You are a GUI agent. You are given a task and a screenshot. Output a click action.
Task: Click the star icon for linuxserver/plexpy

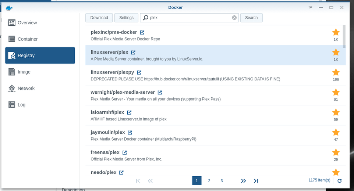click(x=336, y=72)
